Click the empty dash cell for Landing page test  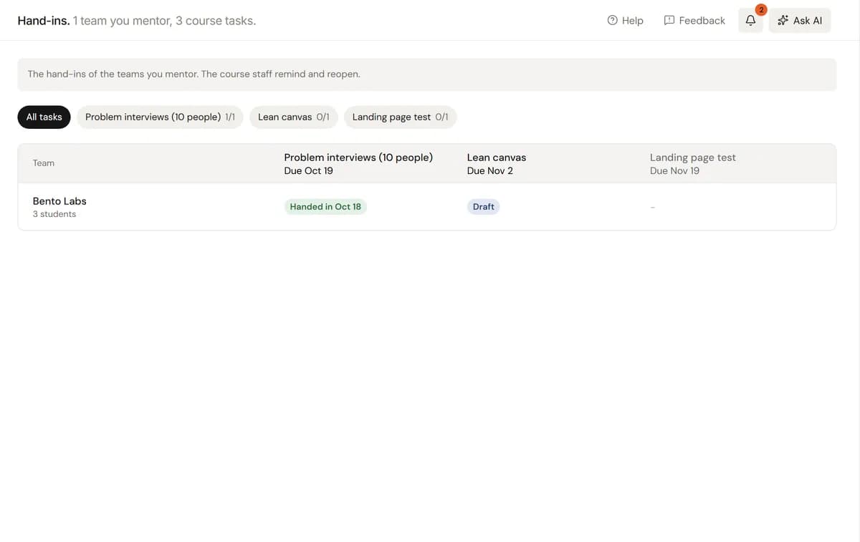click(x=653, y=207)
